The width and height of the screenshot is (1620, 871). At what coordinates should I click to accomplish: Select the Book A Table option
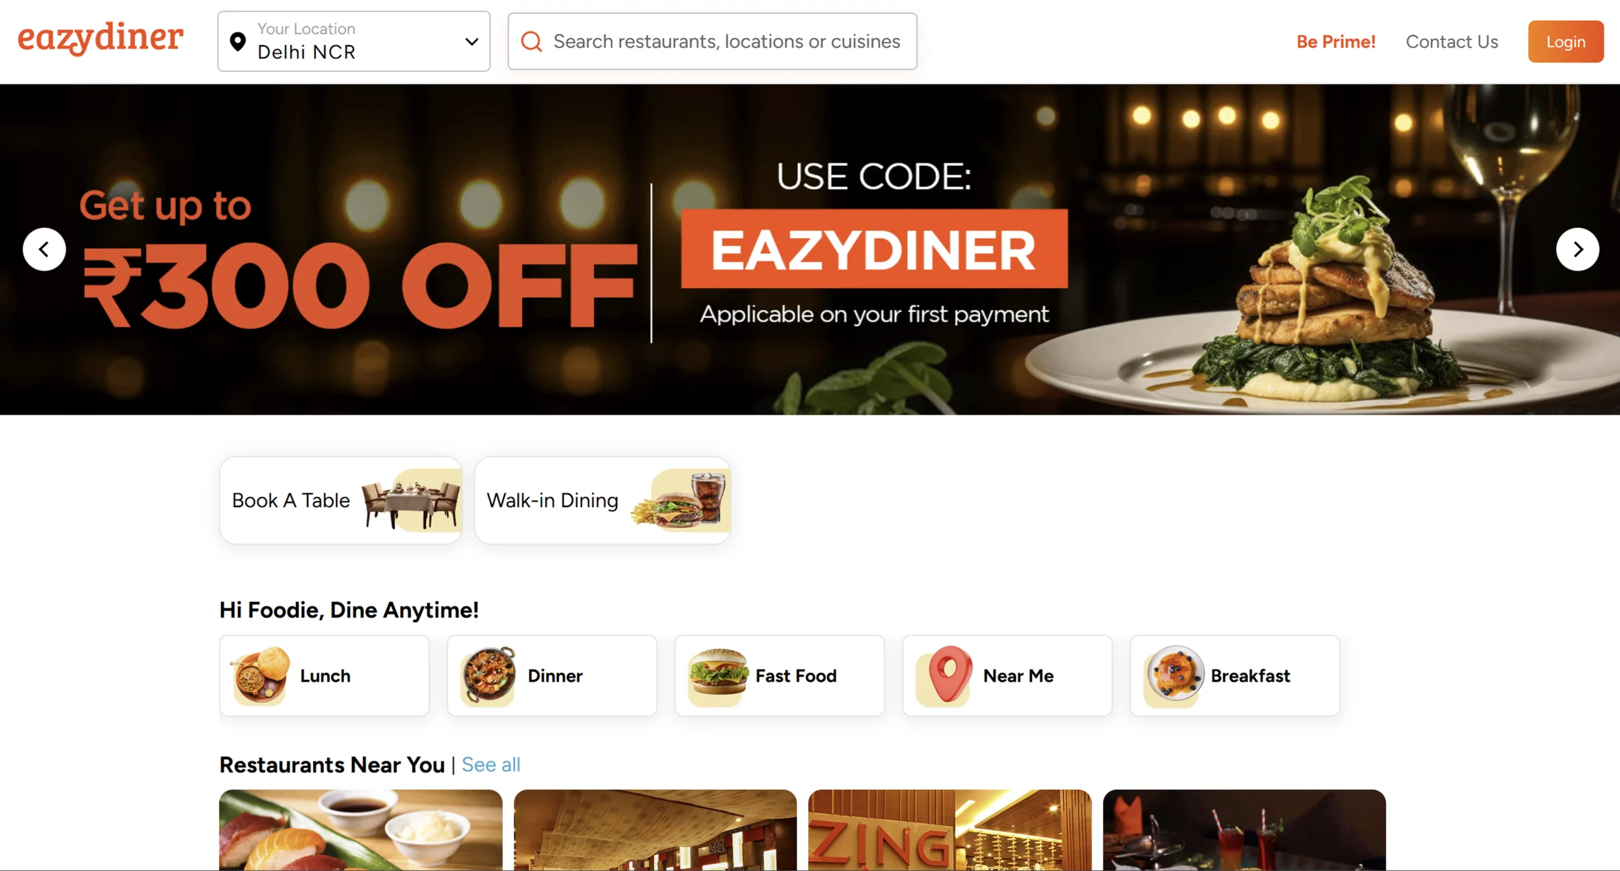pyautogui.click(x=341, y=500)
